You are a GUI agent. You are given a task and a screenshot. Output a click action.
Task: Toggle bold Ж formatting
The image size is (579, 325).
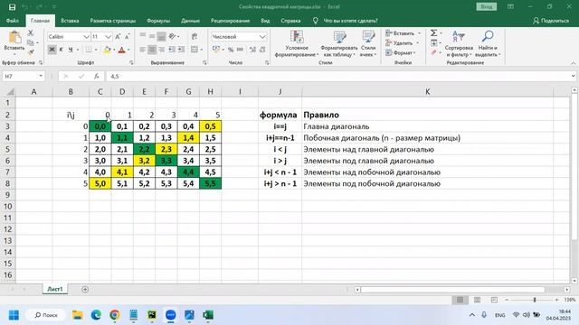tap(52, 50)
